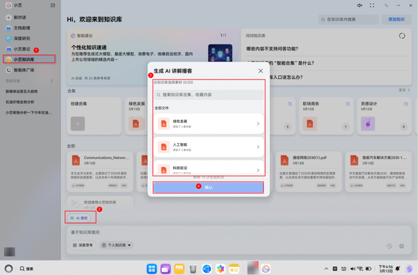Screen dimensions: 418x275
Task: Collapse the sidebar with the menu icon
Action: coord(53,5)
